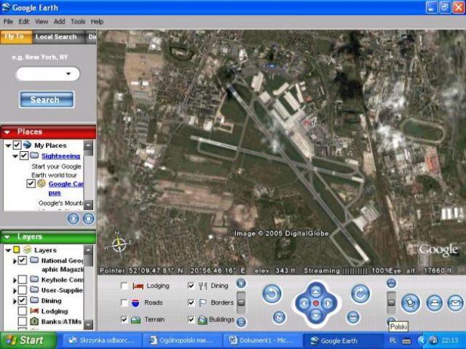
Task: Click the Windows Start button
Action: (x=28, y=340)
